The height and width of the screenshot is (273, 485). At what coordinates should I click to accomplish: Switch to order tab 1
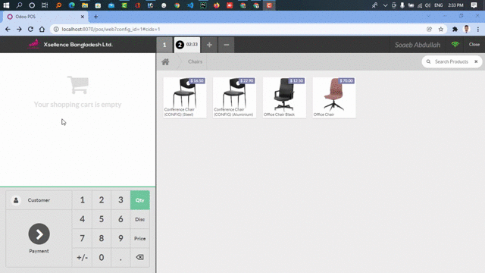[x=164, y=45]
